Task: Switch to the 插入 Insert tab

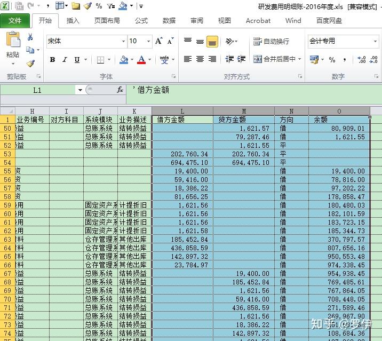Action: tap(73, 21)
